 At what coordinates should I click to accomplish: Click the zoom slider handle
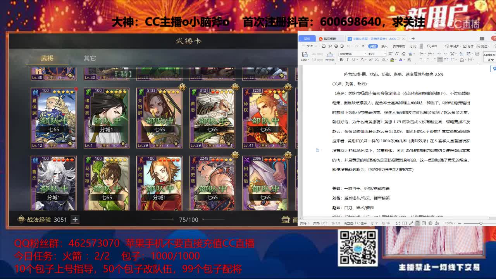click(x=481, y=223)
